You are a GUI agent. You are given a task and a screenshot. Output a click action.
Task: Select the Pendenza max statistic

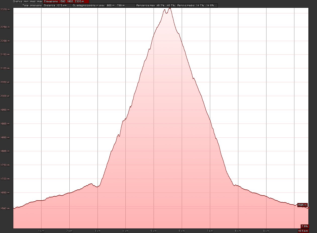pos(156,5)
